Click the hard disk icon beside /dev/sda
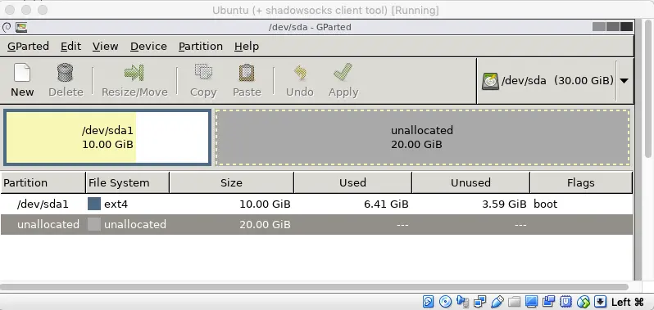 coord(490,82)
